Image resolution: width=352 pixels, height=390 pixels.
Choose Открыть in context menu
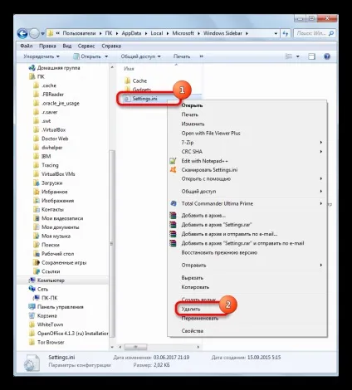192,105
